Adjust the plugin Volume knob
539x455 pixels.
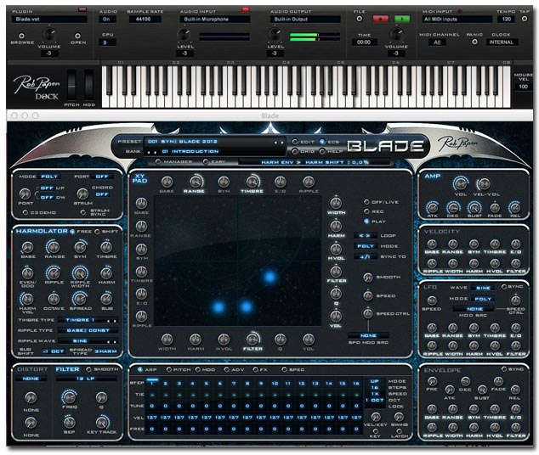click(49, 35)
